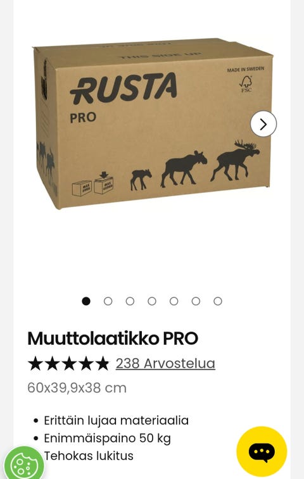
Task: Open cookie settings via green cookie icon
Action: click(x=24, y=464)
